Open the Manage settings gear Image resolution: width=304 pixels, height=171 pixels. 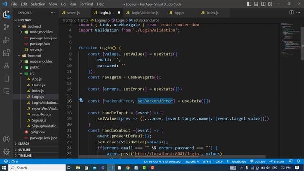6,152
